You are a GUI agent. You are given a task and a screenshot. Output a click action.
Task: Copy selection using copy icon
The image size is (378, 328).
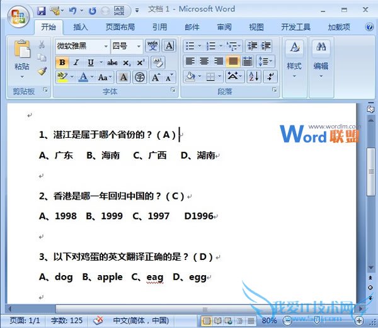pyautogui.click(x=42, y=57)
